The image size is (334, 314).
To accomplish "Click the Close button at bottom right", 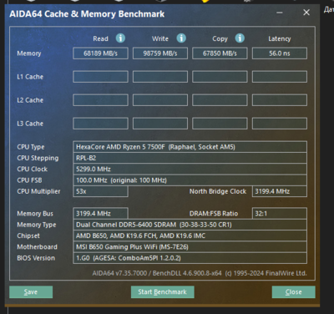I will pyautogui.click(x=294, y=292).
